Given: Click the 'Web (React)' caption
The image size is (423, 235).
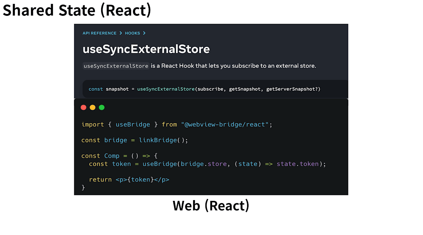Looking at the screenshot, I should 211,205.
